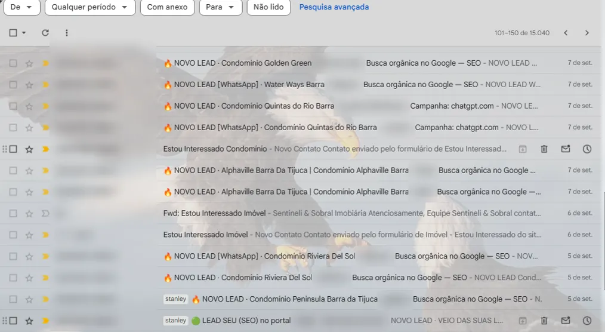Star the Condomínio Golden Green lead email
The height and width of the screenshot is (332, 605).
tap(29, 63)
